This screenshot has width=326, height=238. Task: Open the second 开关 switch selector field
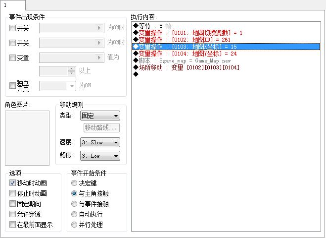tap(72, 43)
